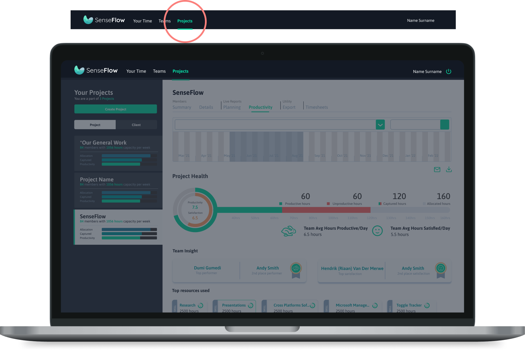Click the green button beside second field
Screen dimensions: 525x351
point(445,125)
